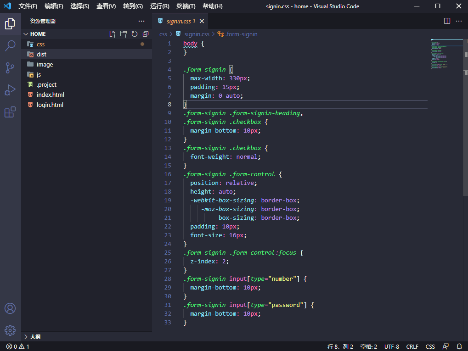468x351 pixels.
Task: Open the Explorer view in activity bar
Action: pos(10,23)
